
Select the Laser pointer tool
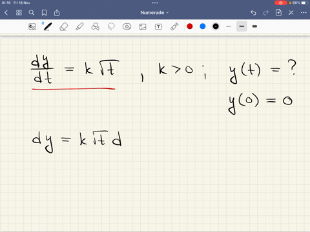click(x=174, y=26)
